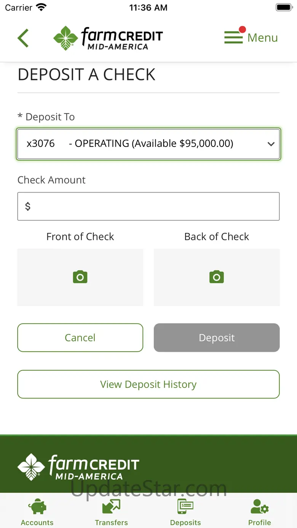
Task: Tap the white Farm Credit footer logo
Action: point(78,467)
